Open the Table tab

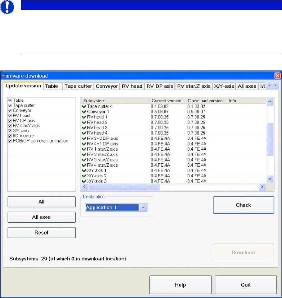[x=53, y=86]
